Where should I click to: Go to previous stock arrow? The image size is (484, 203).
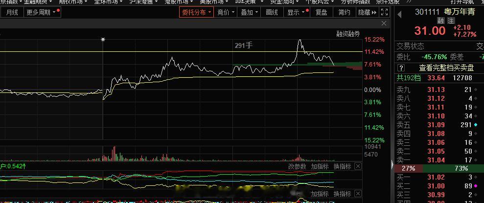(399, 14)
